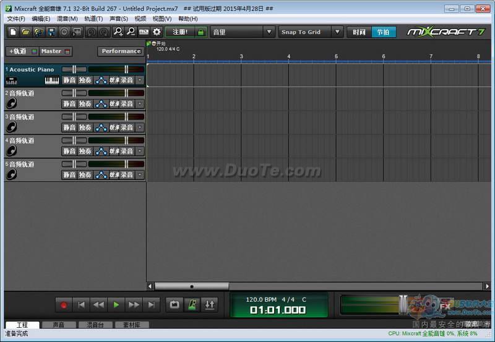Toggle automation icon on track 4
495x342 pixels.
tap(101, 151)
